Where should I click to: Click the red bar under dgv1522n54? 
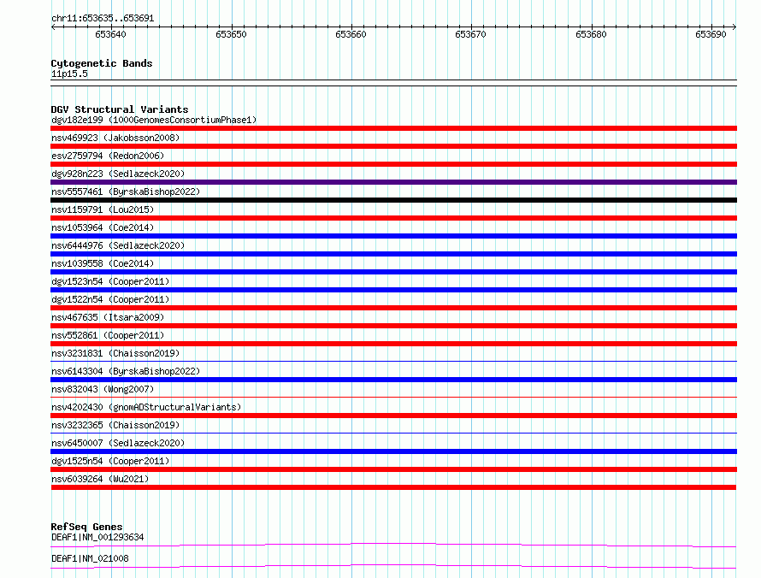pyautogui.click(x=393, y=308)
